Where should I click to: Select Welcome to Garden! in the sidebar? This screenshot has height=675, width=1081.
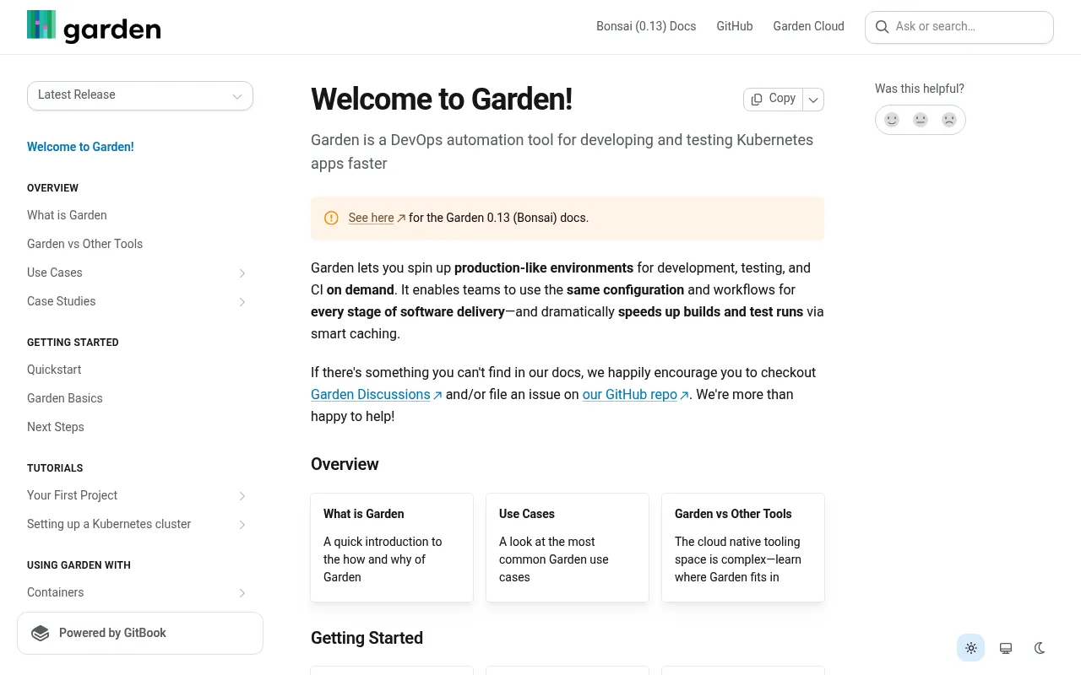80,147
